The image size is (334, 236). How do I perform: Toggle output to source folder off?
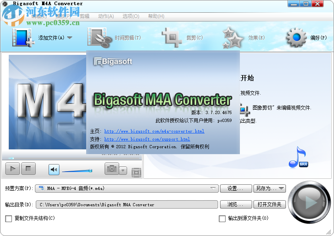pos(222,219)
